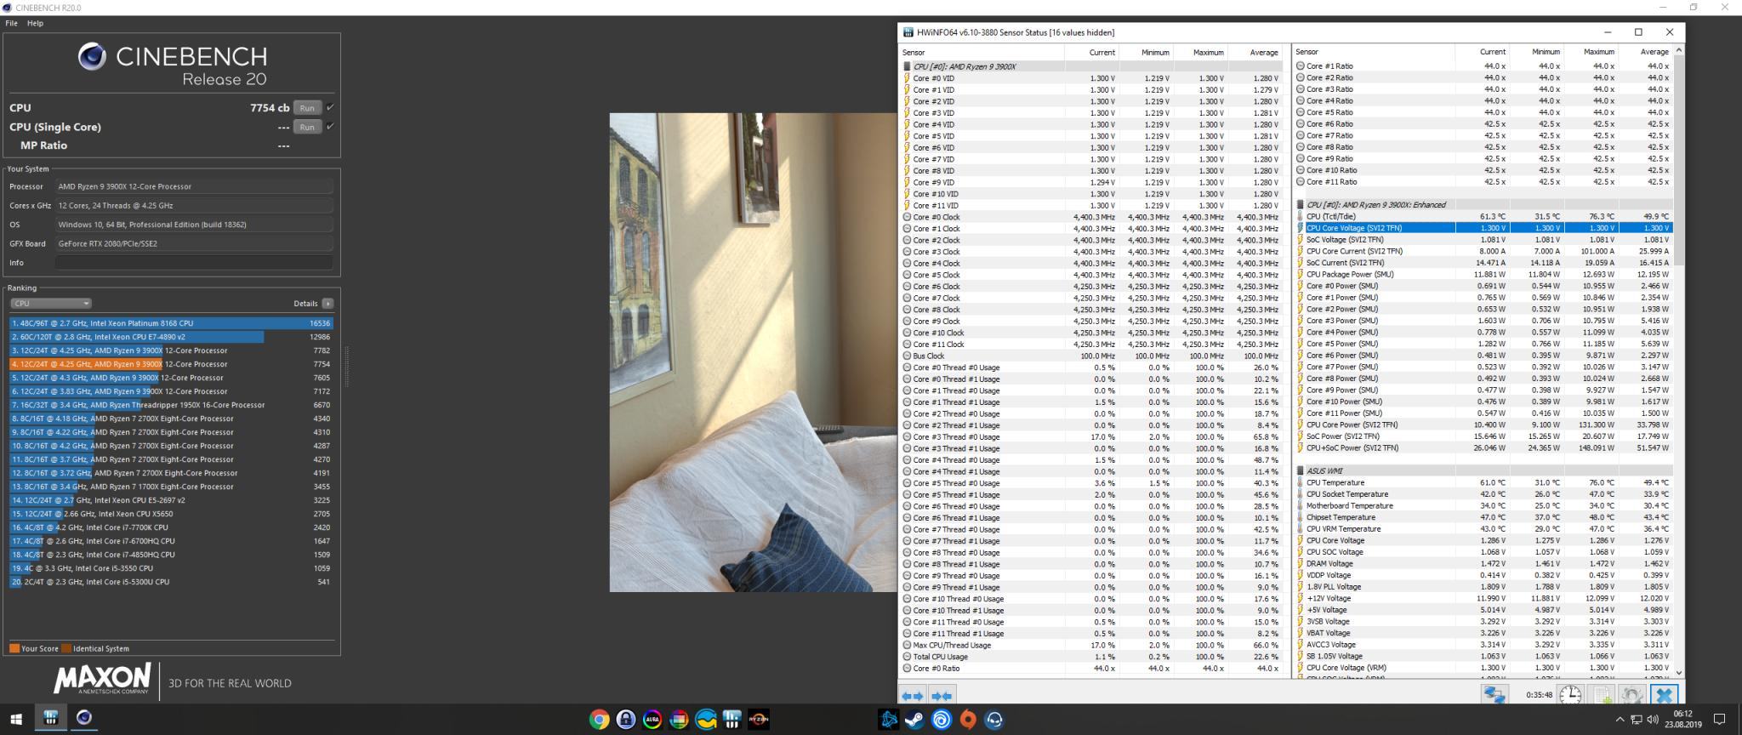The width and height of the screenshot is (1742, 735).
Task: Select ranking entry Intel Xeon Platinum 8168
Action: 171,323
